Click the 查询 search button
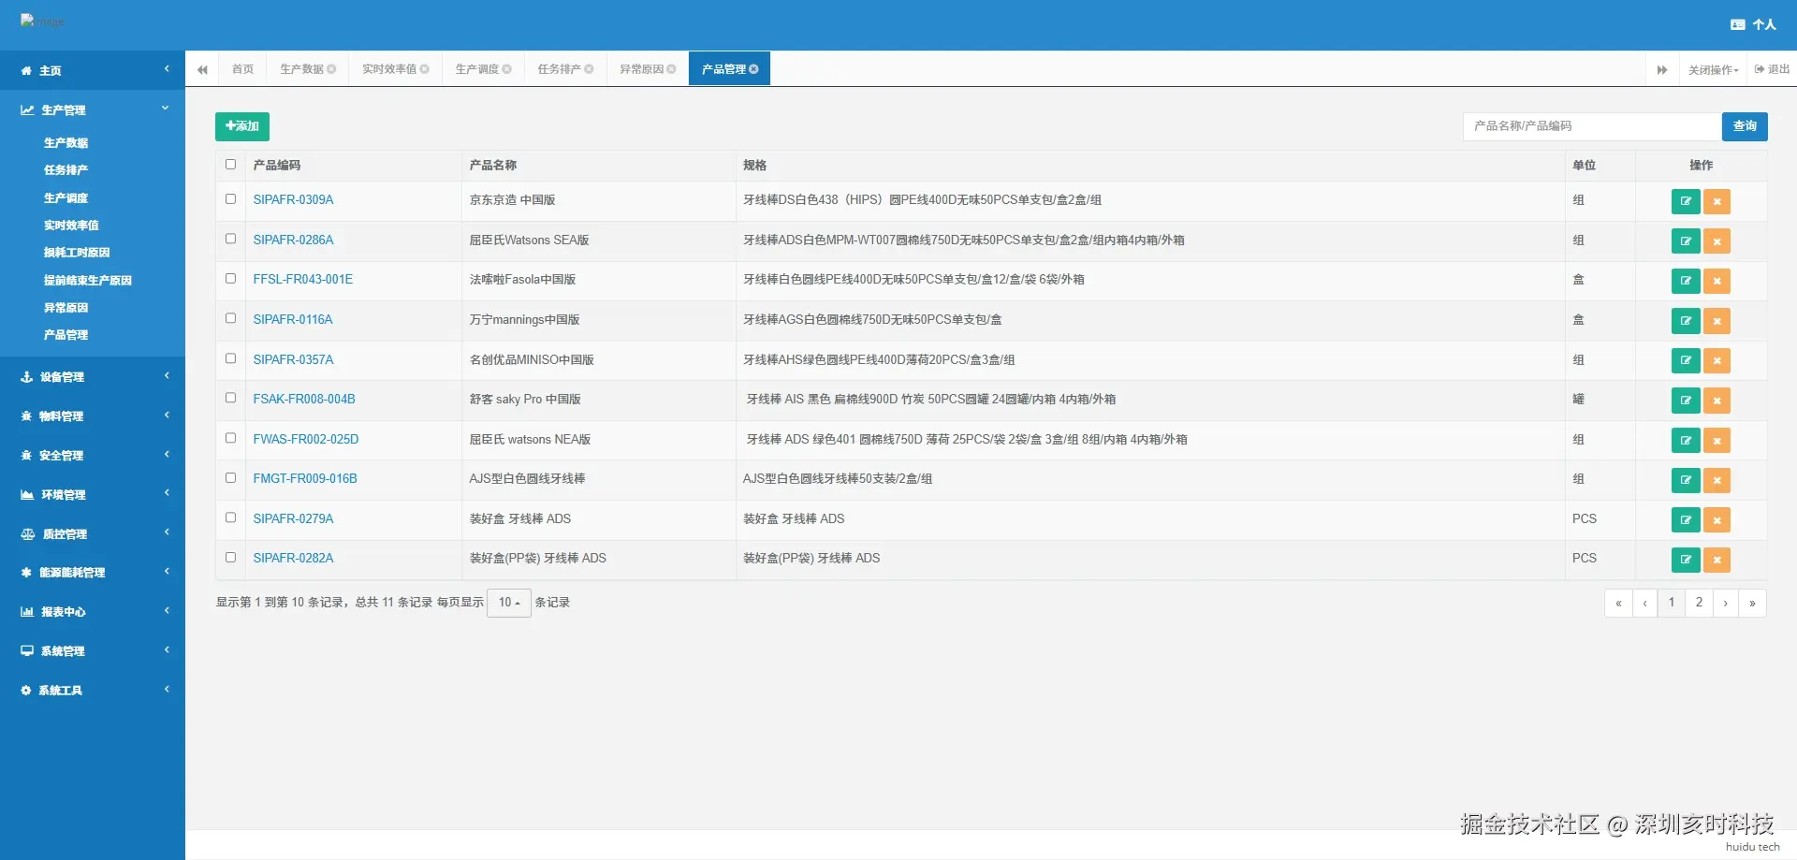This screenshot has width=1797, height=860. (1745, 126)
